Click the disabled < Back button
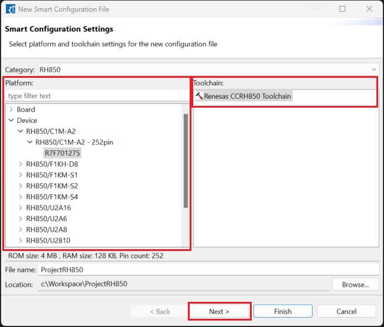384x327 pixels. click(x=160, y=311)
